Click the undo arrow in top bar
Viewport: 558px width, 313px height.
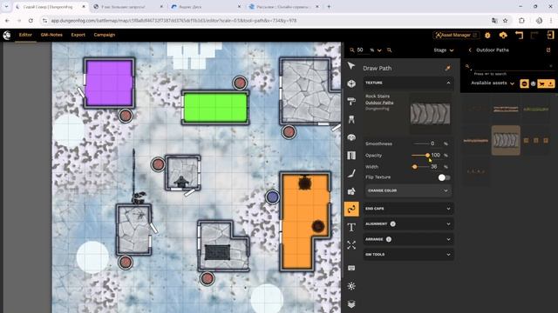(520, 35)
